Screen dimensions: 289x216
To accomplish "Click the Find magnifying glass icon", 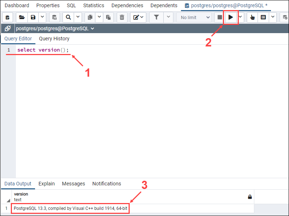I will pyautogui.click(x=68, y=17).
